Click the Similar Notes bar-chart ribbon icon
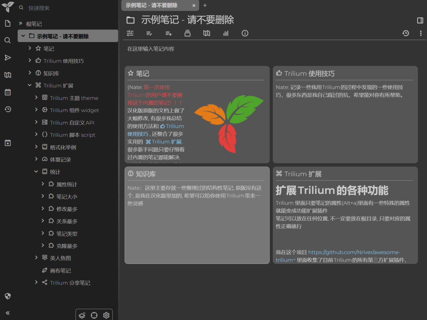 click(x=226, y=33)
